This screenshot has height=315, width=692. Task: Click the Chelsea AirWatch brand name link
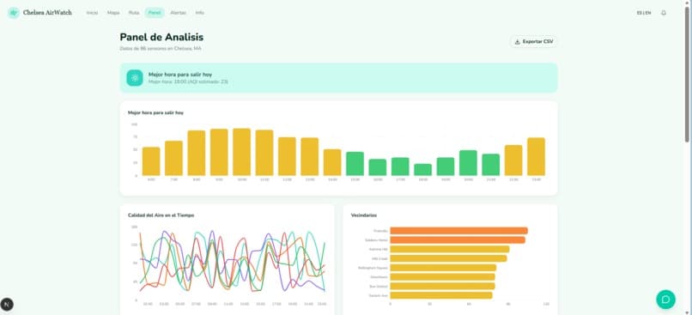coord(47,13)
